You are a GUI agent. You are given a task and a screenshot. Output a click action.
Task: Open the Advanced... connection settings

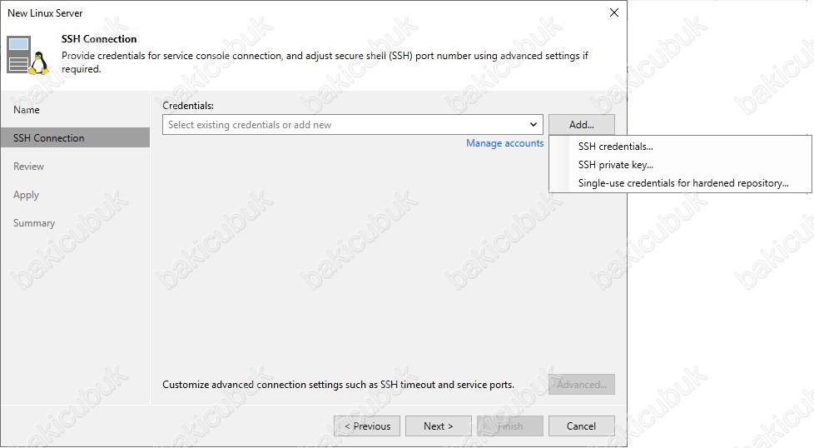582,384
